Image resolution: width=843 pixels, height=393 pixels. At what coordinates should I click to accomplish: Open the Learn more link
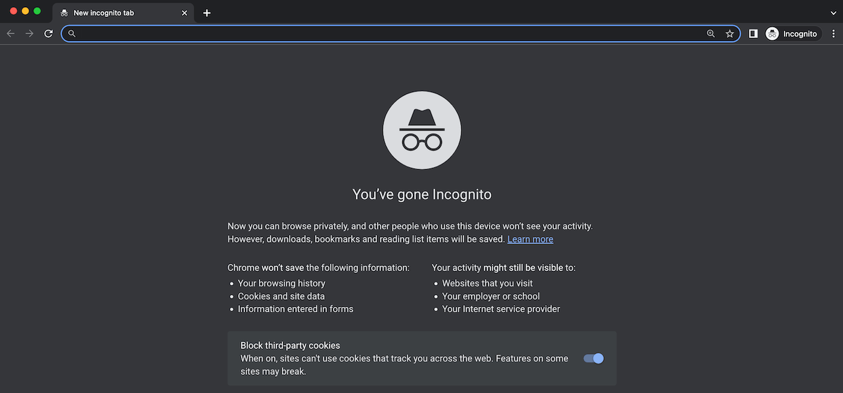point(530,238)
